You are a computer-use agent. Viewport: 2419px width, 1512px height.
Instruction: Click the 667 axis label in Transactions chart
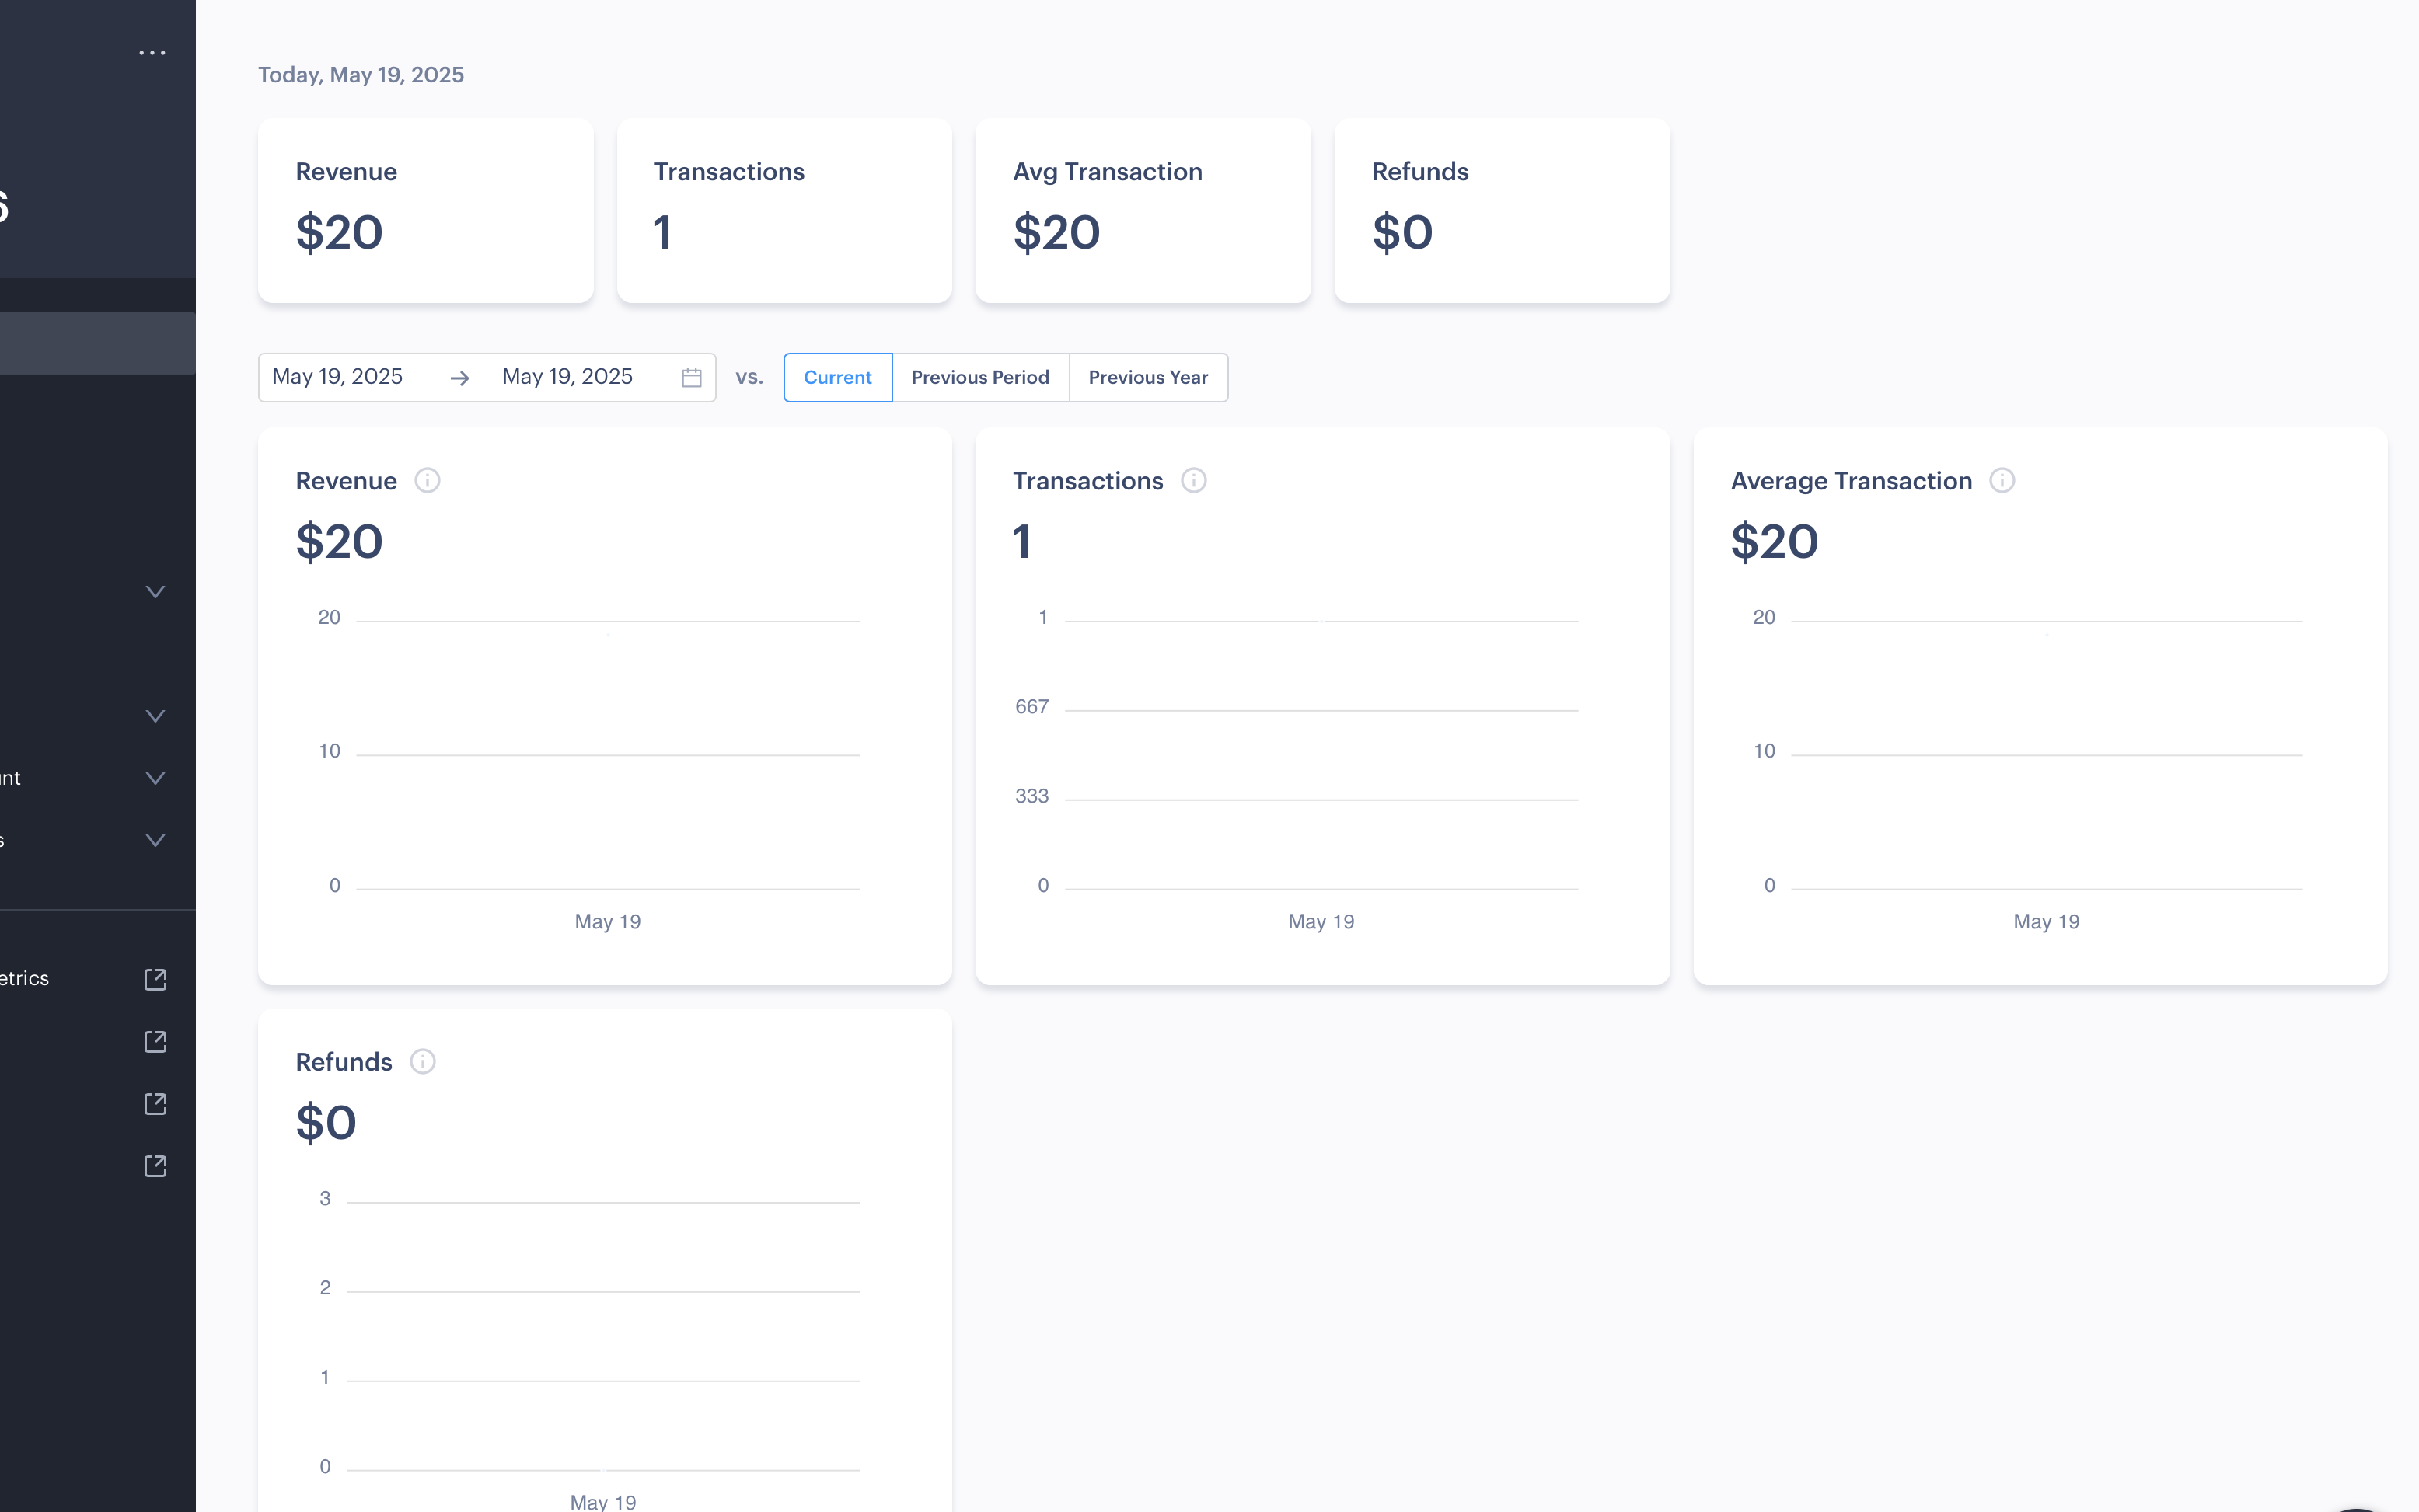coord(1031,707)
